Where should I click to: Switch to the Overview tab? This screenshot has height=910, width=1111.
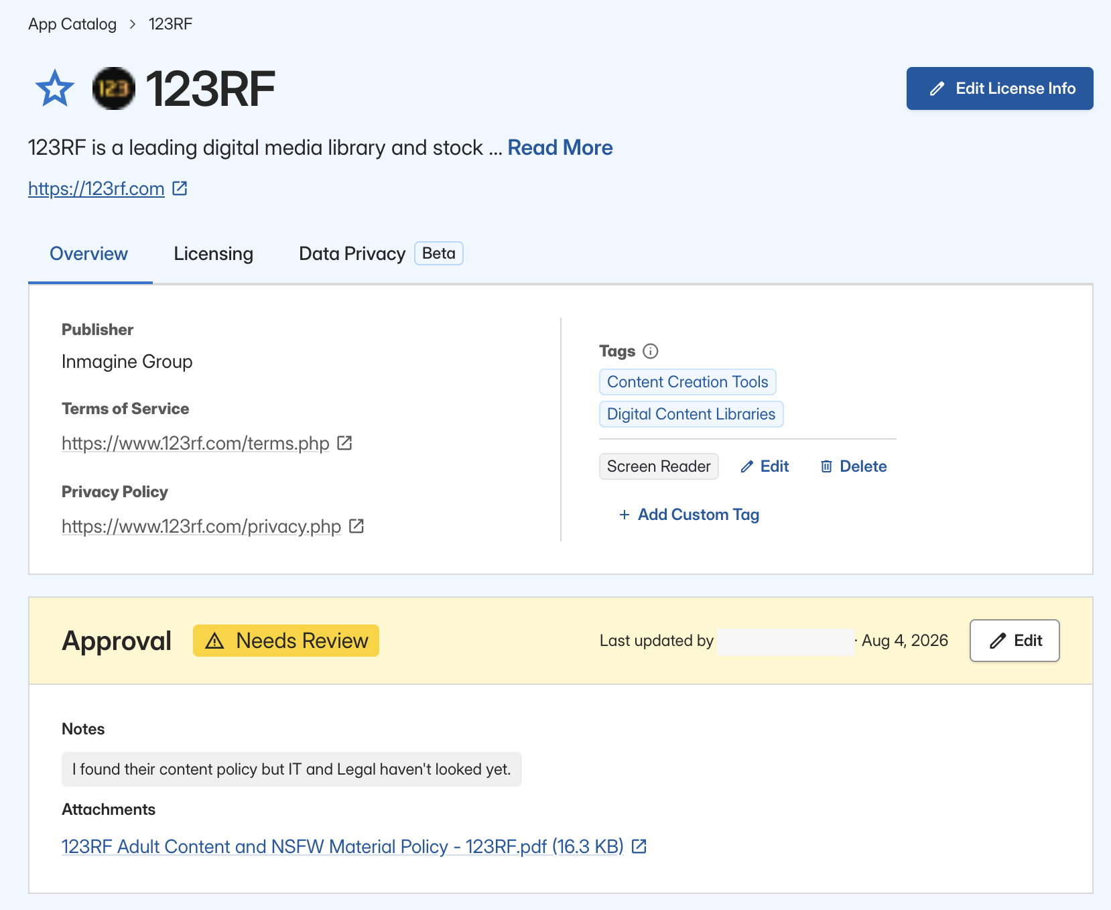pos(89,253)
